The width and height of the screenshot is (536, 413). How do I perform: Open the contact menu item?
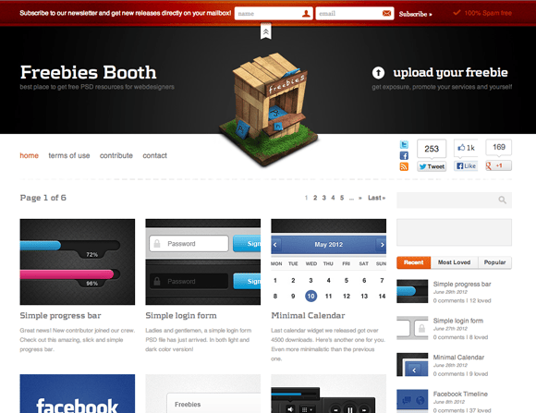[x=155, y=155]
